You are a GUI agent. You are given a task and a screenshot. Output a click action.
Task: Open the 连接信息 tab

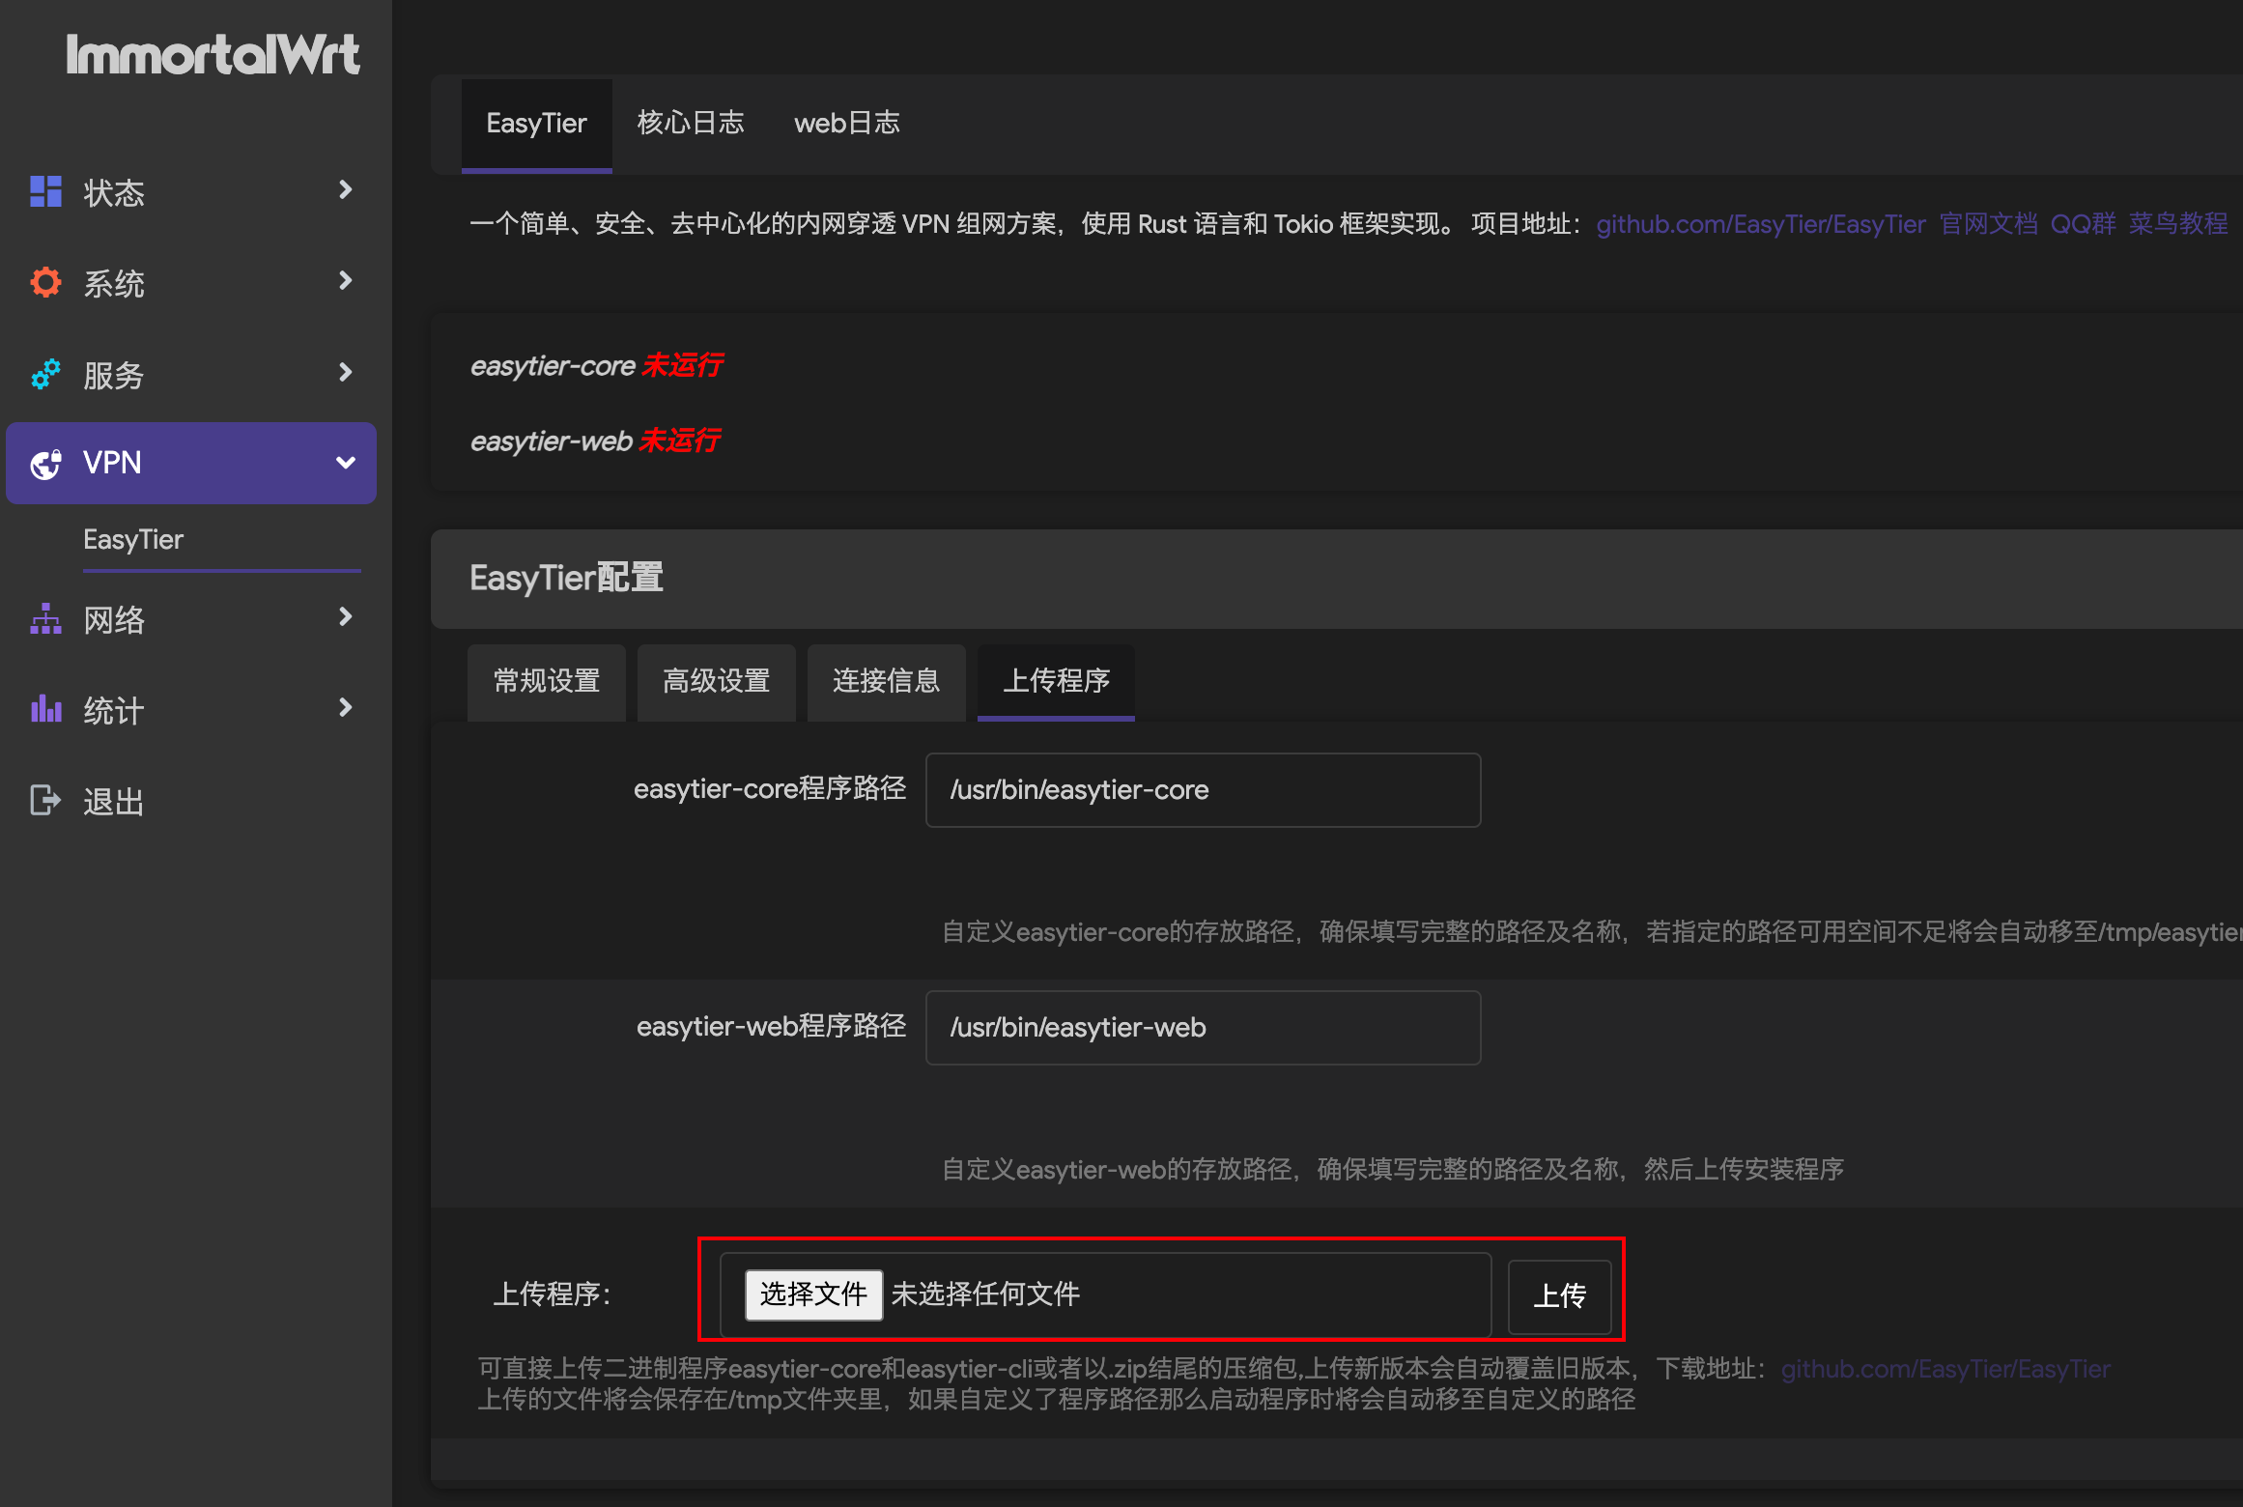click(887, 681)
